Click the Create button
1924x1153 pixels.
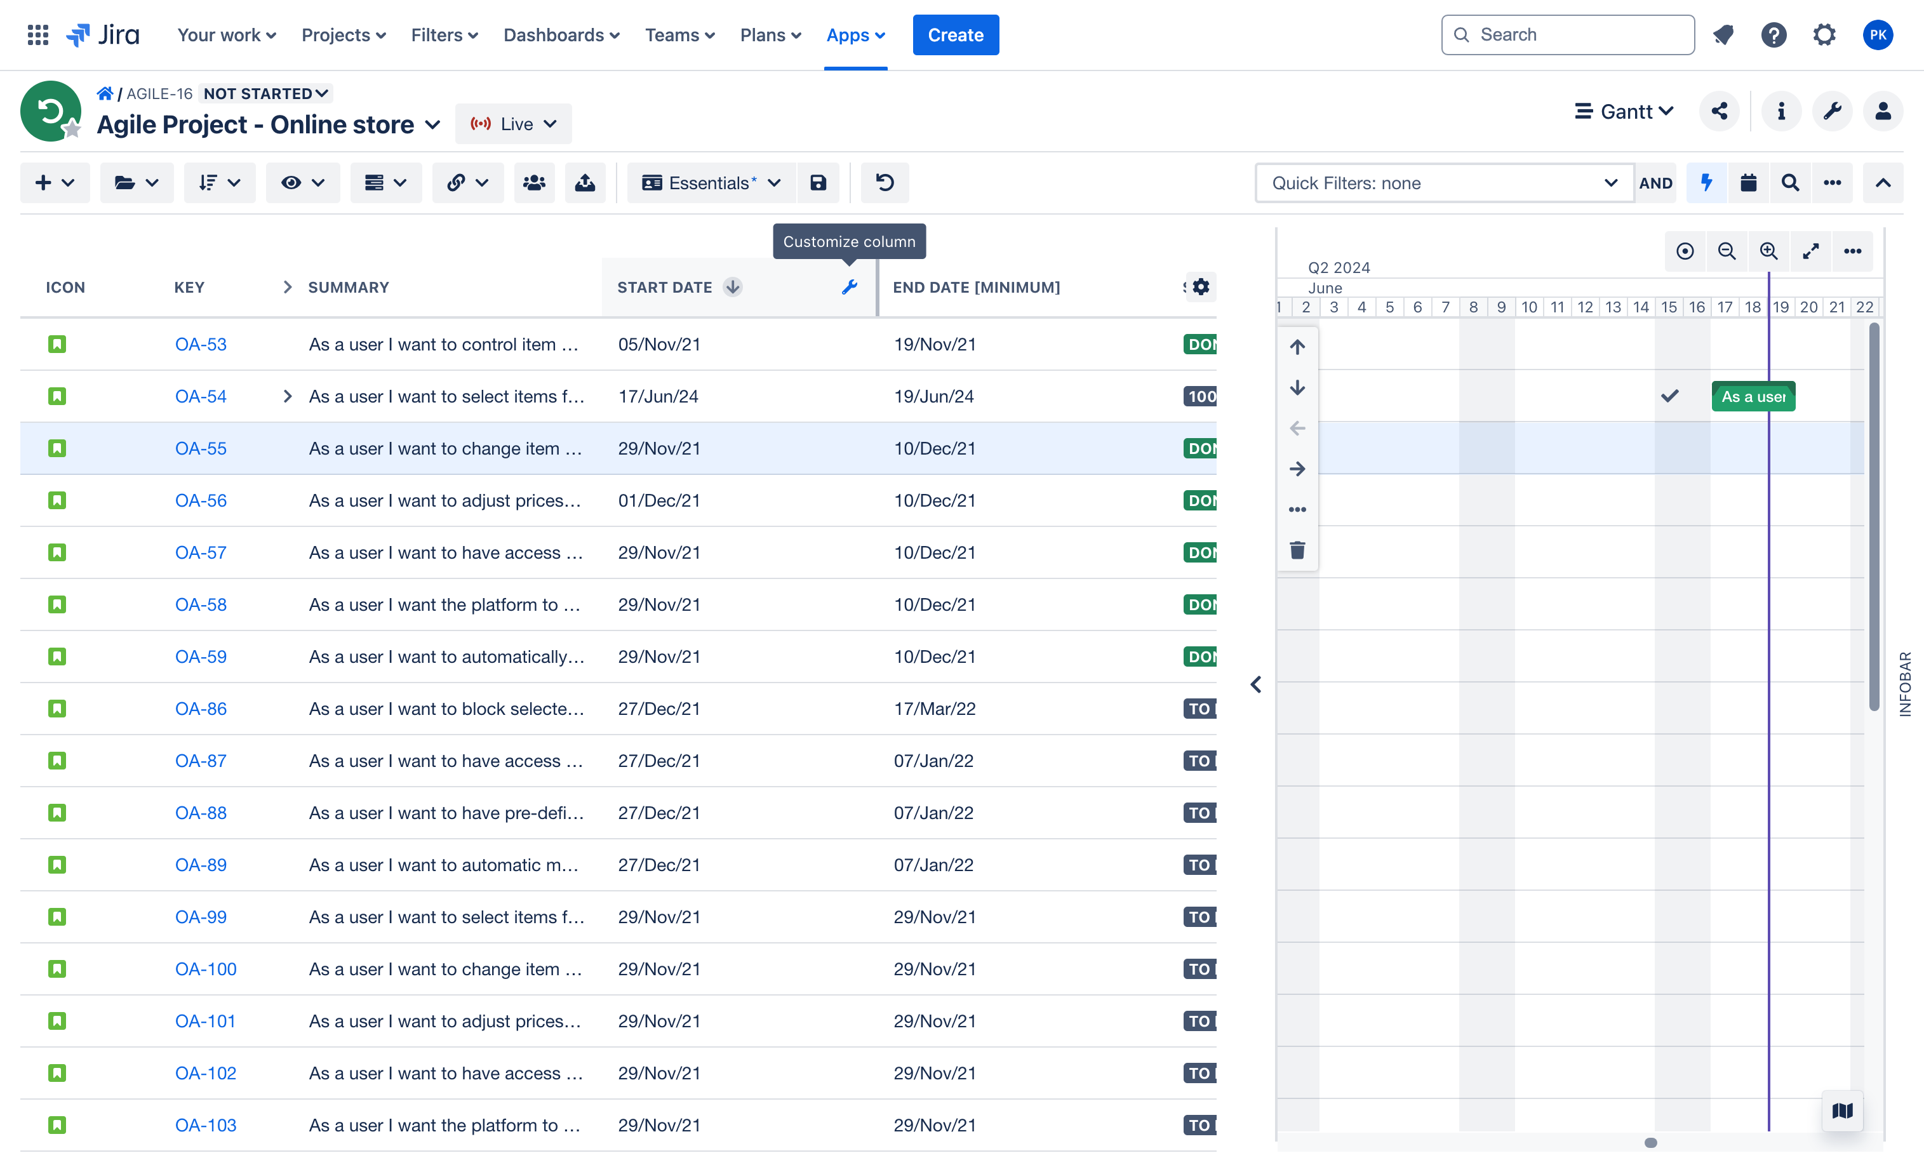956,34
